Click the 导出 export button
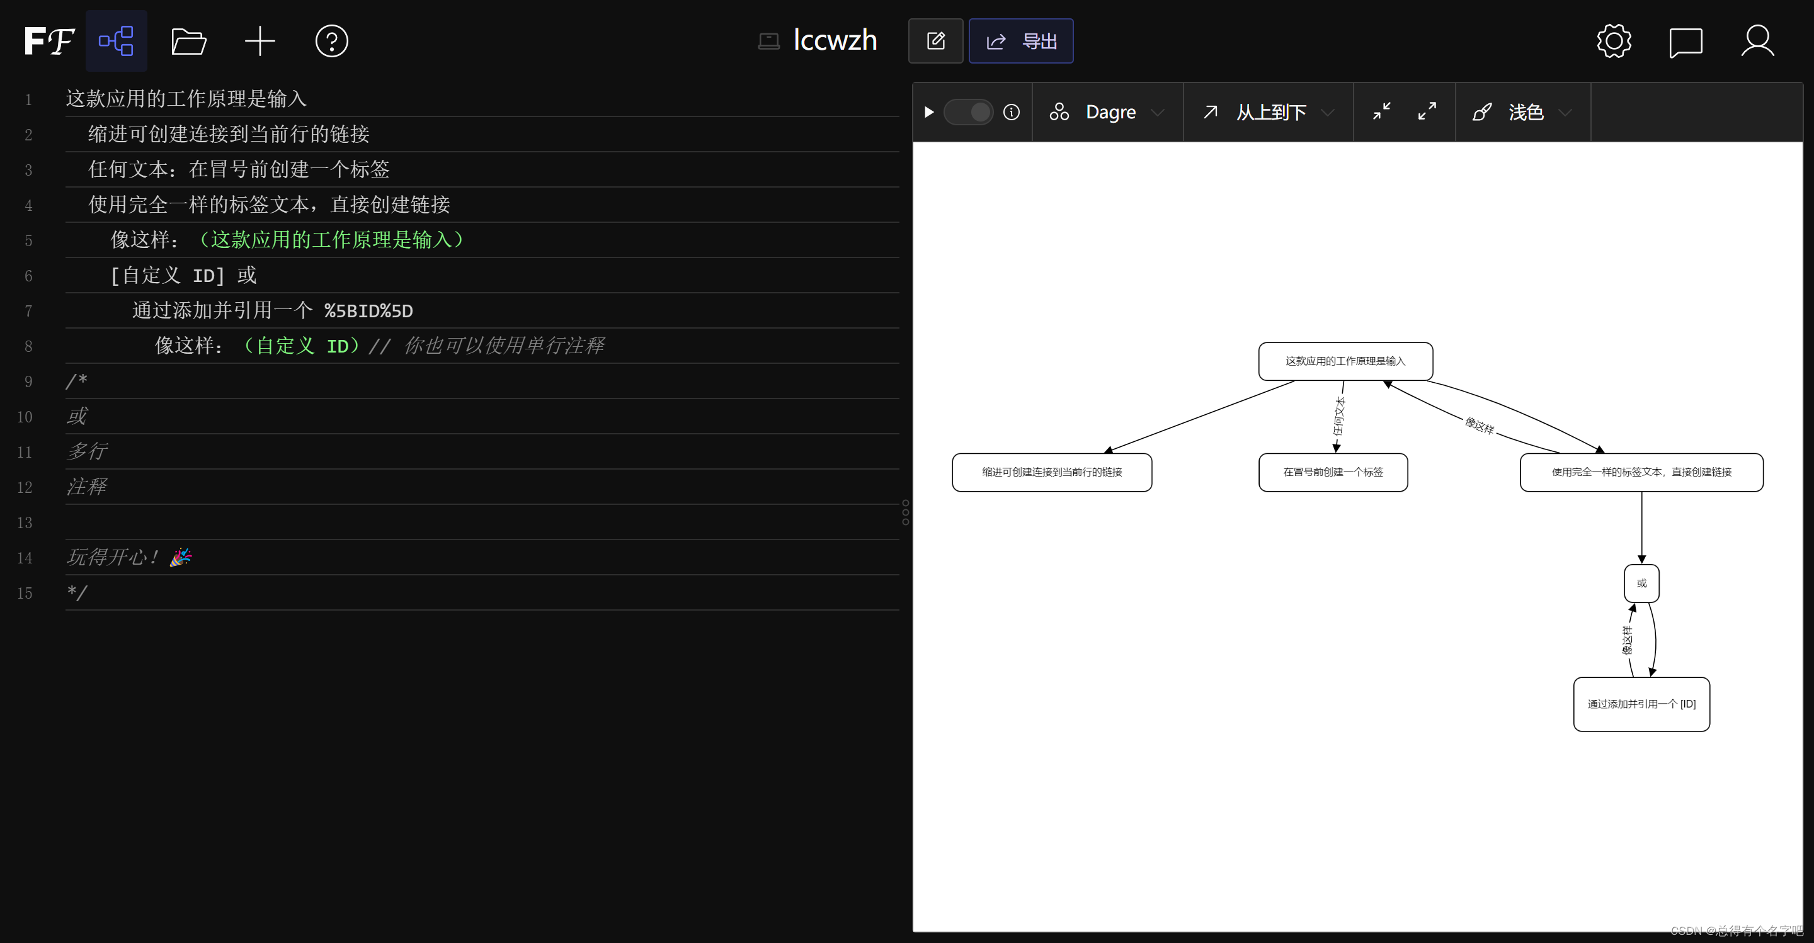Viewport: 1814px width, 943px height. tap(1021, 41)
